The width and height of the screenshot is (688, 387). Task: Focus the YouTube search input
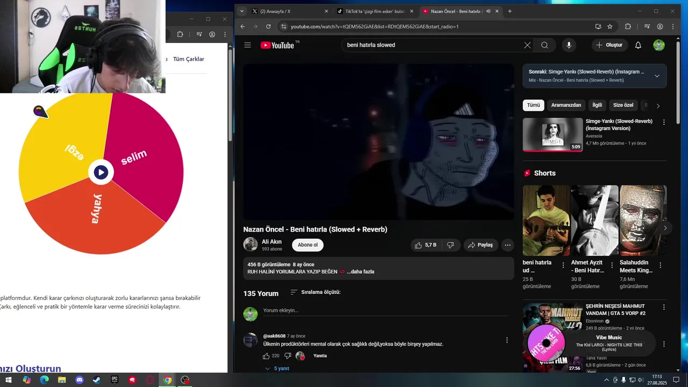click(x=433, y=45)
